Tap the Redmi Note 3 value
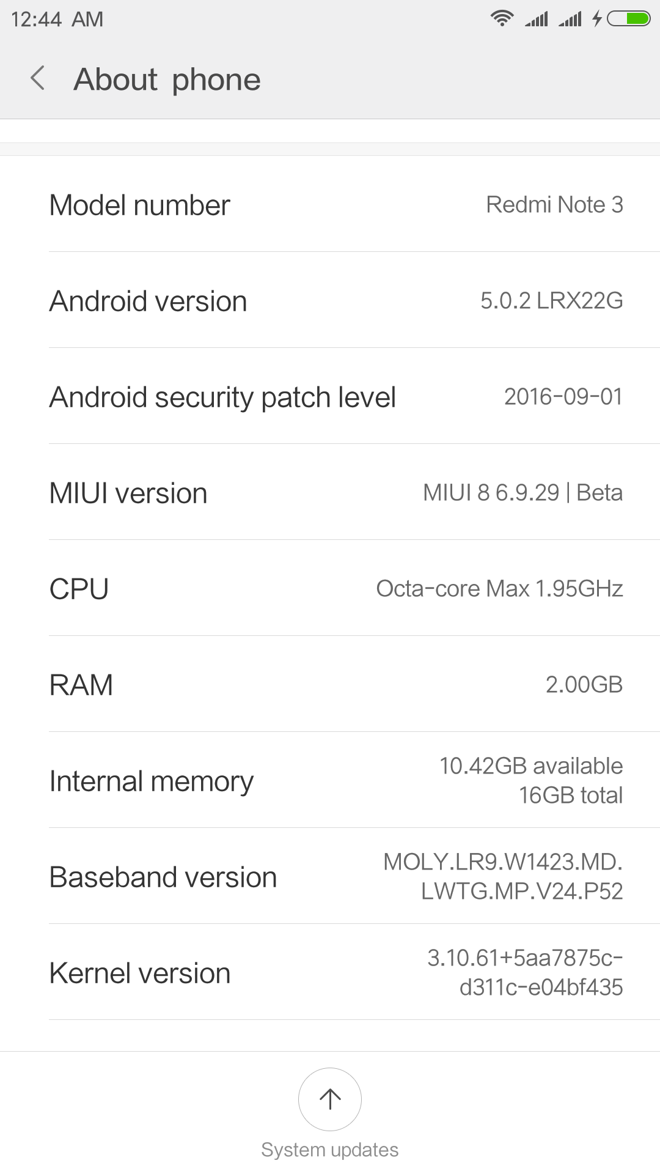This screenshot has height=1174, width=660. point(554,205)
